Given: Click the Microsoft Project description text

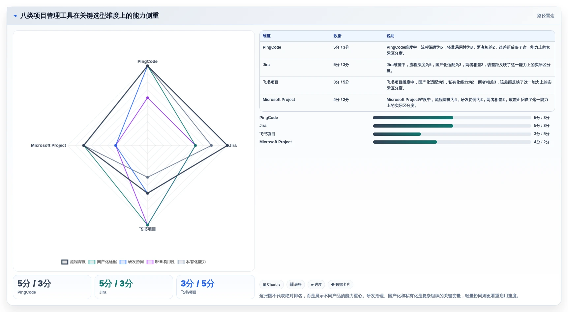Looking at the screenshot, I should (467, 103).
